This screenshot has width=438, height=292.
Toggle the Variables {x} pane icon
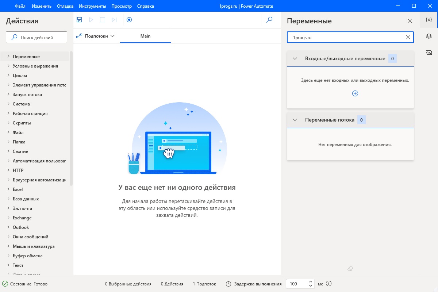429,20
